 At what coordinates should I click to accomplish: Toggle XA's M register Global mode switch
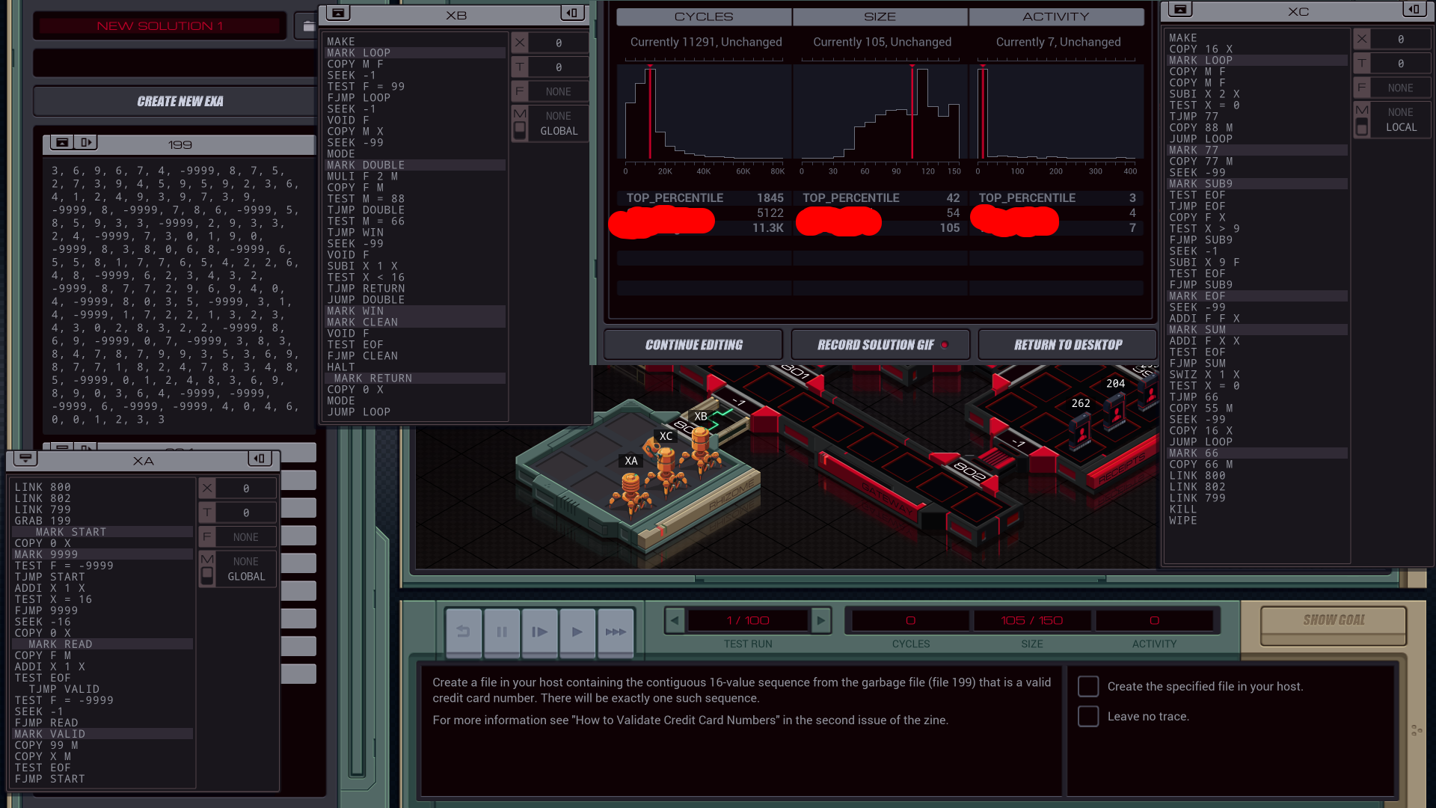[207, 576]
